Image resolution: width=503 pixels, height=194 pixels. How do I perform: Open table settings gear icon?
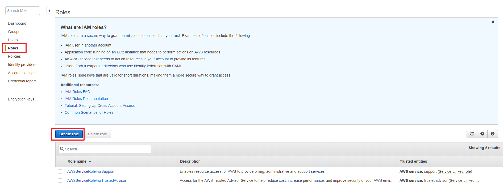[x=482, y=134]
